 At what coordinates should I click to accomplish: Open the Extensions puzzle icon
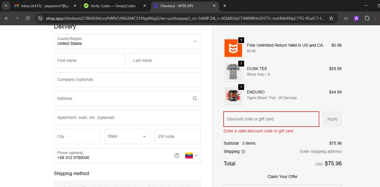click(367, 18)
